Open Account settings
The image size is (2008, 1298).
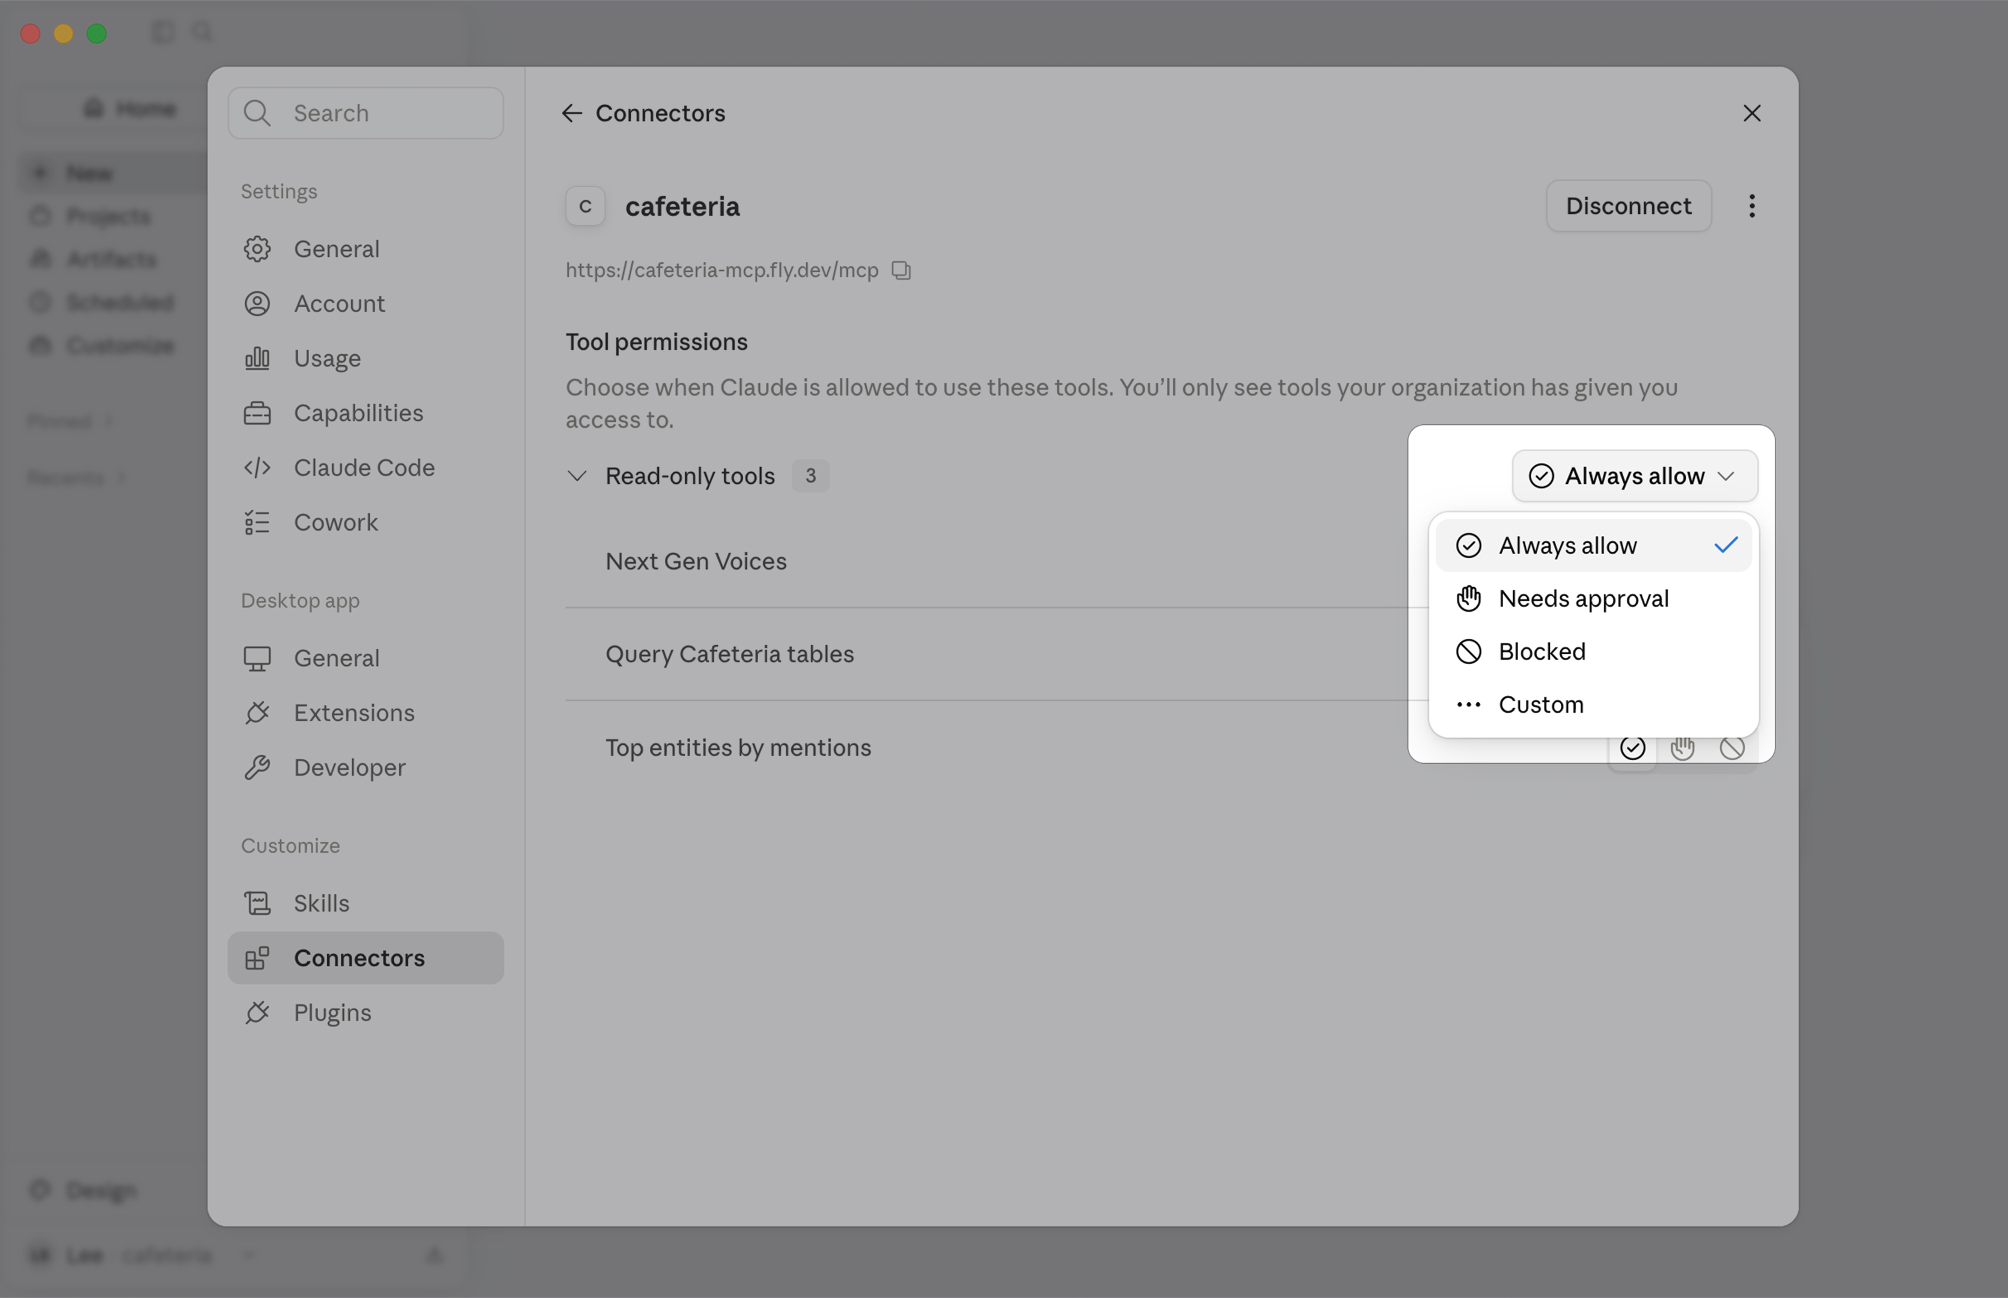(366, 303)
